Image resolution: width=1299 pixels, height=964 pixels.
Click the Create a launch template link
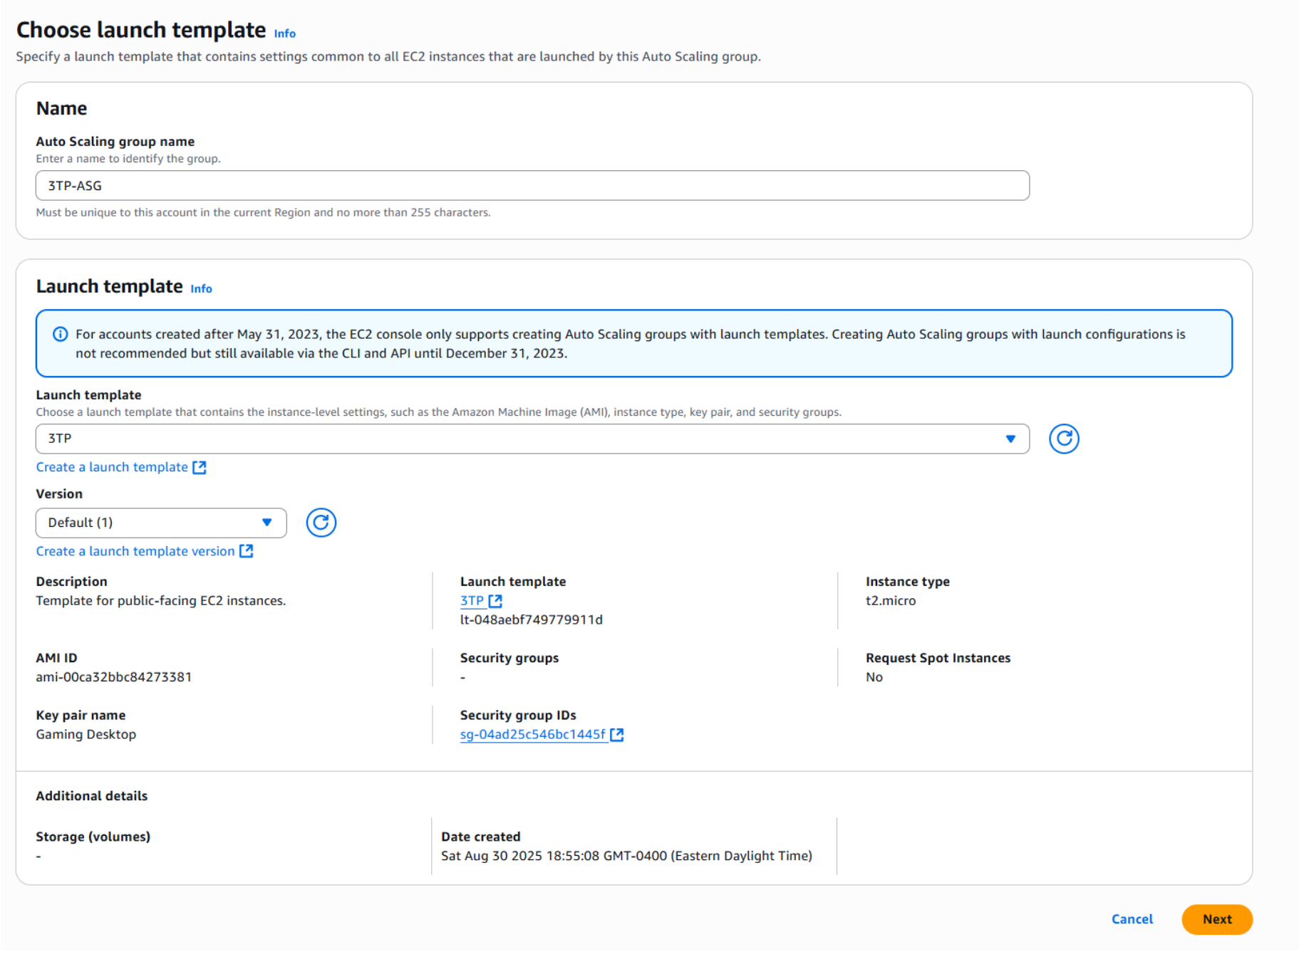click(x=112, y=467)
